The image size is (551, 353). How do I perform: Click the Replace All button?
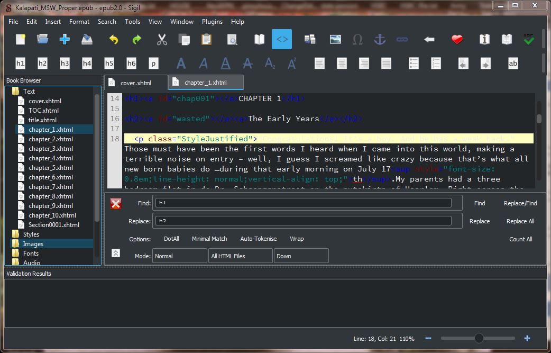(520, 221)
